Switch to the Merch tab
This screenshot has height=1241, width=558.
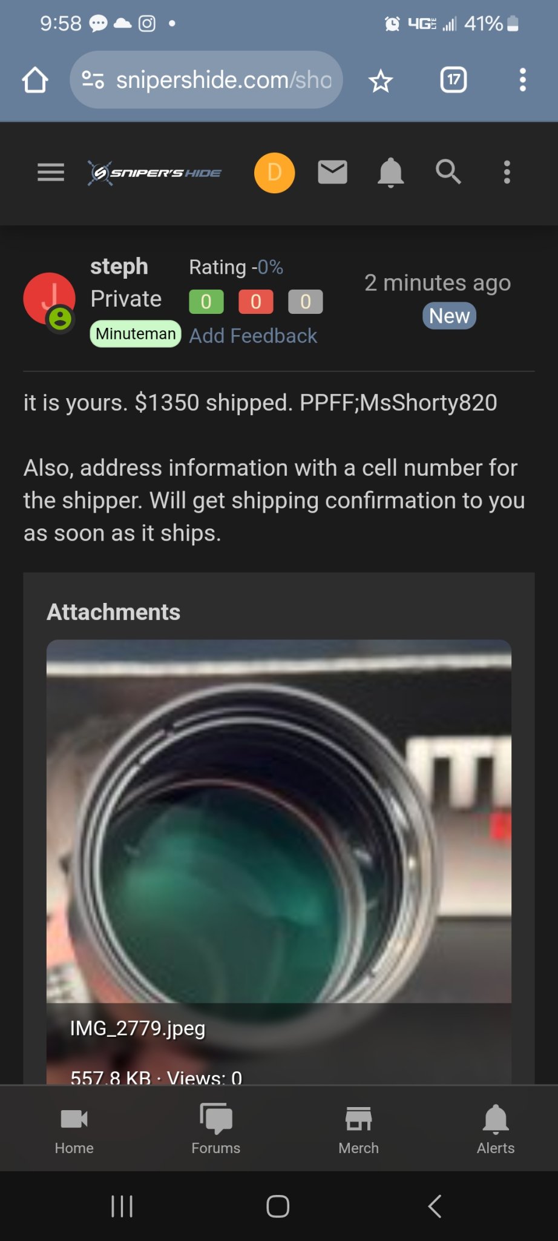358,1128
